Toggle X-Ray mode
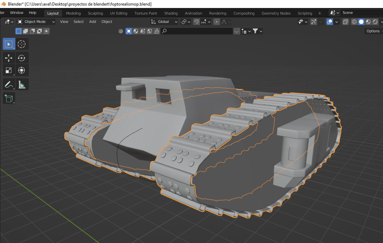The height and width of the screenshot is (243, 383). coord(345,22)
